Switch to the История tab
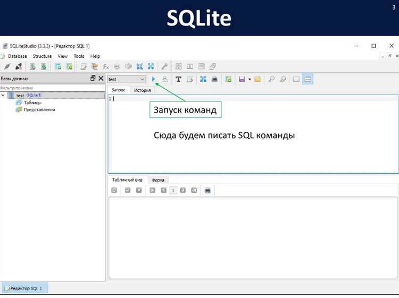 point(143,90)
